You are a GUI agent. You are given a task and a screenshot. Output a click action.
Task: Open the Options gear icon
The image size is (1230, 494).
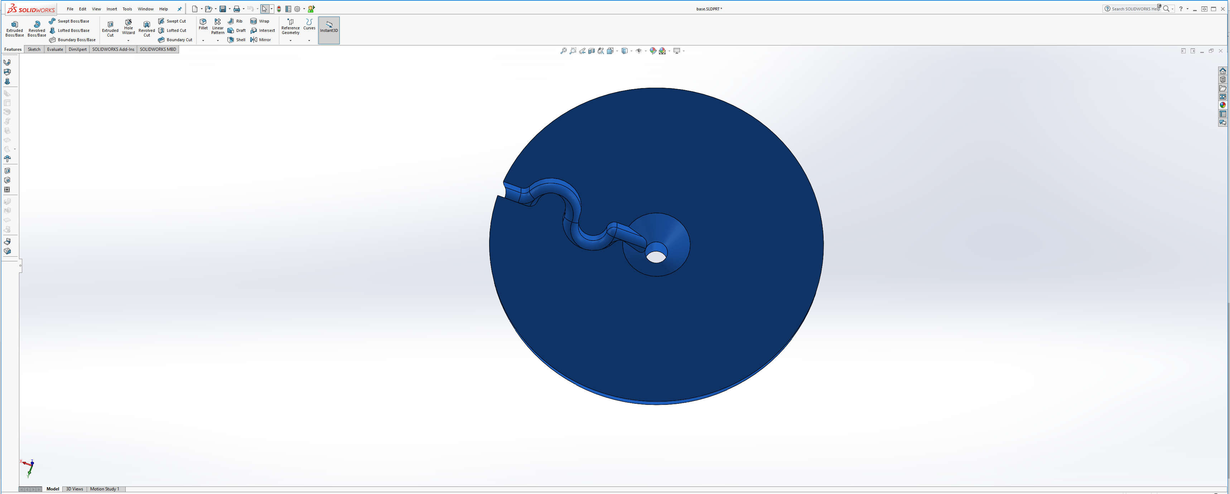[297, 9]
